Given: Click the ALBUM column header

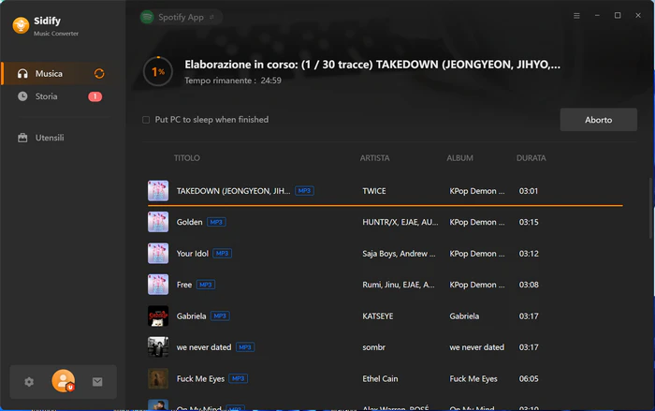Looking at the screenshot, I should (x=460, y=158).
